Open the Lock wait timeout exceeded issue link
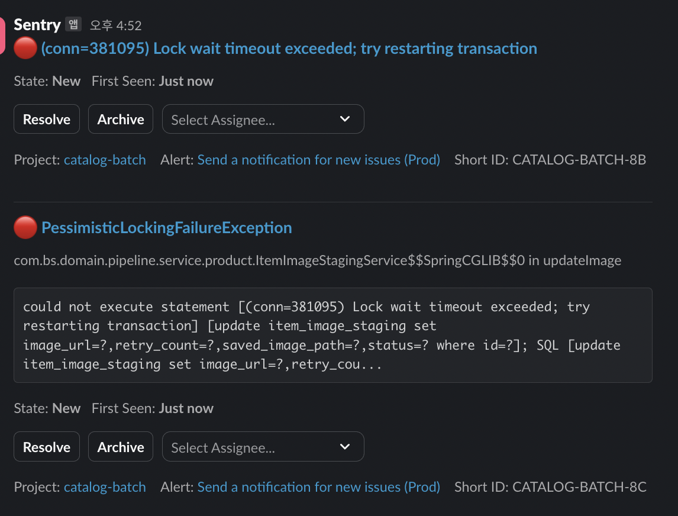The image size is (678, 516). coord(289,49)
